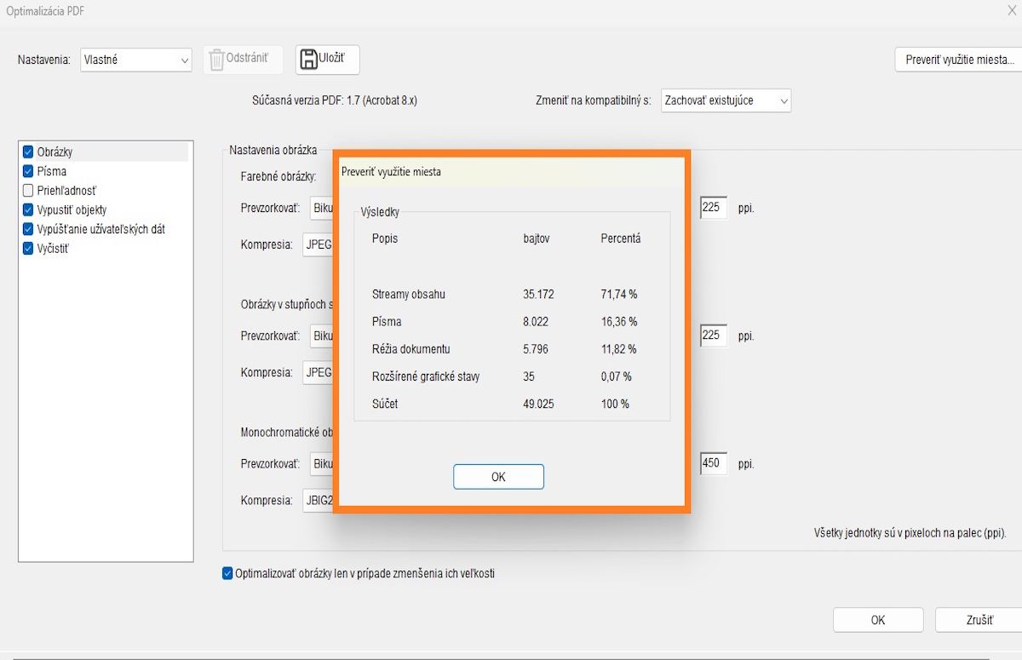Confirm the space audit with OK
Screen dimensions: 1022x660
point(498,476)
